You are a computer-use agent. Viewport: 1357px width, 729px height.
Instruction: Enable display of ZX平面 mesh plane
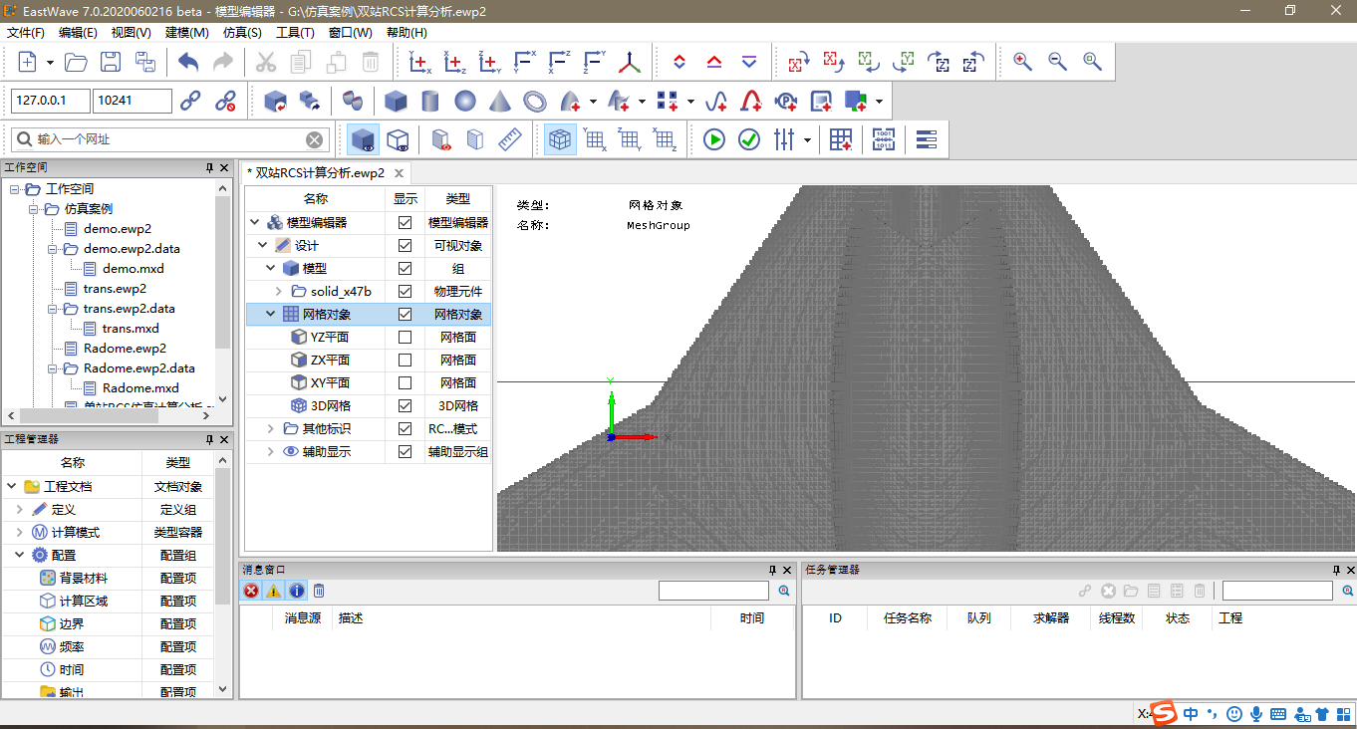point(405,360)
